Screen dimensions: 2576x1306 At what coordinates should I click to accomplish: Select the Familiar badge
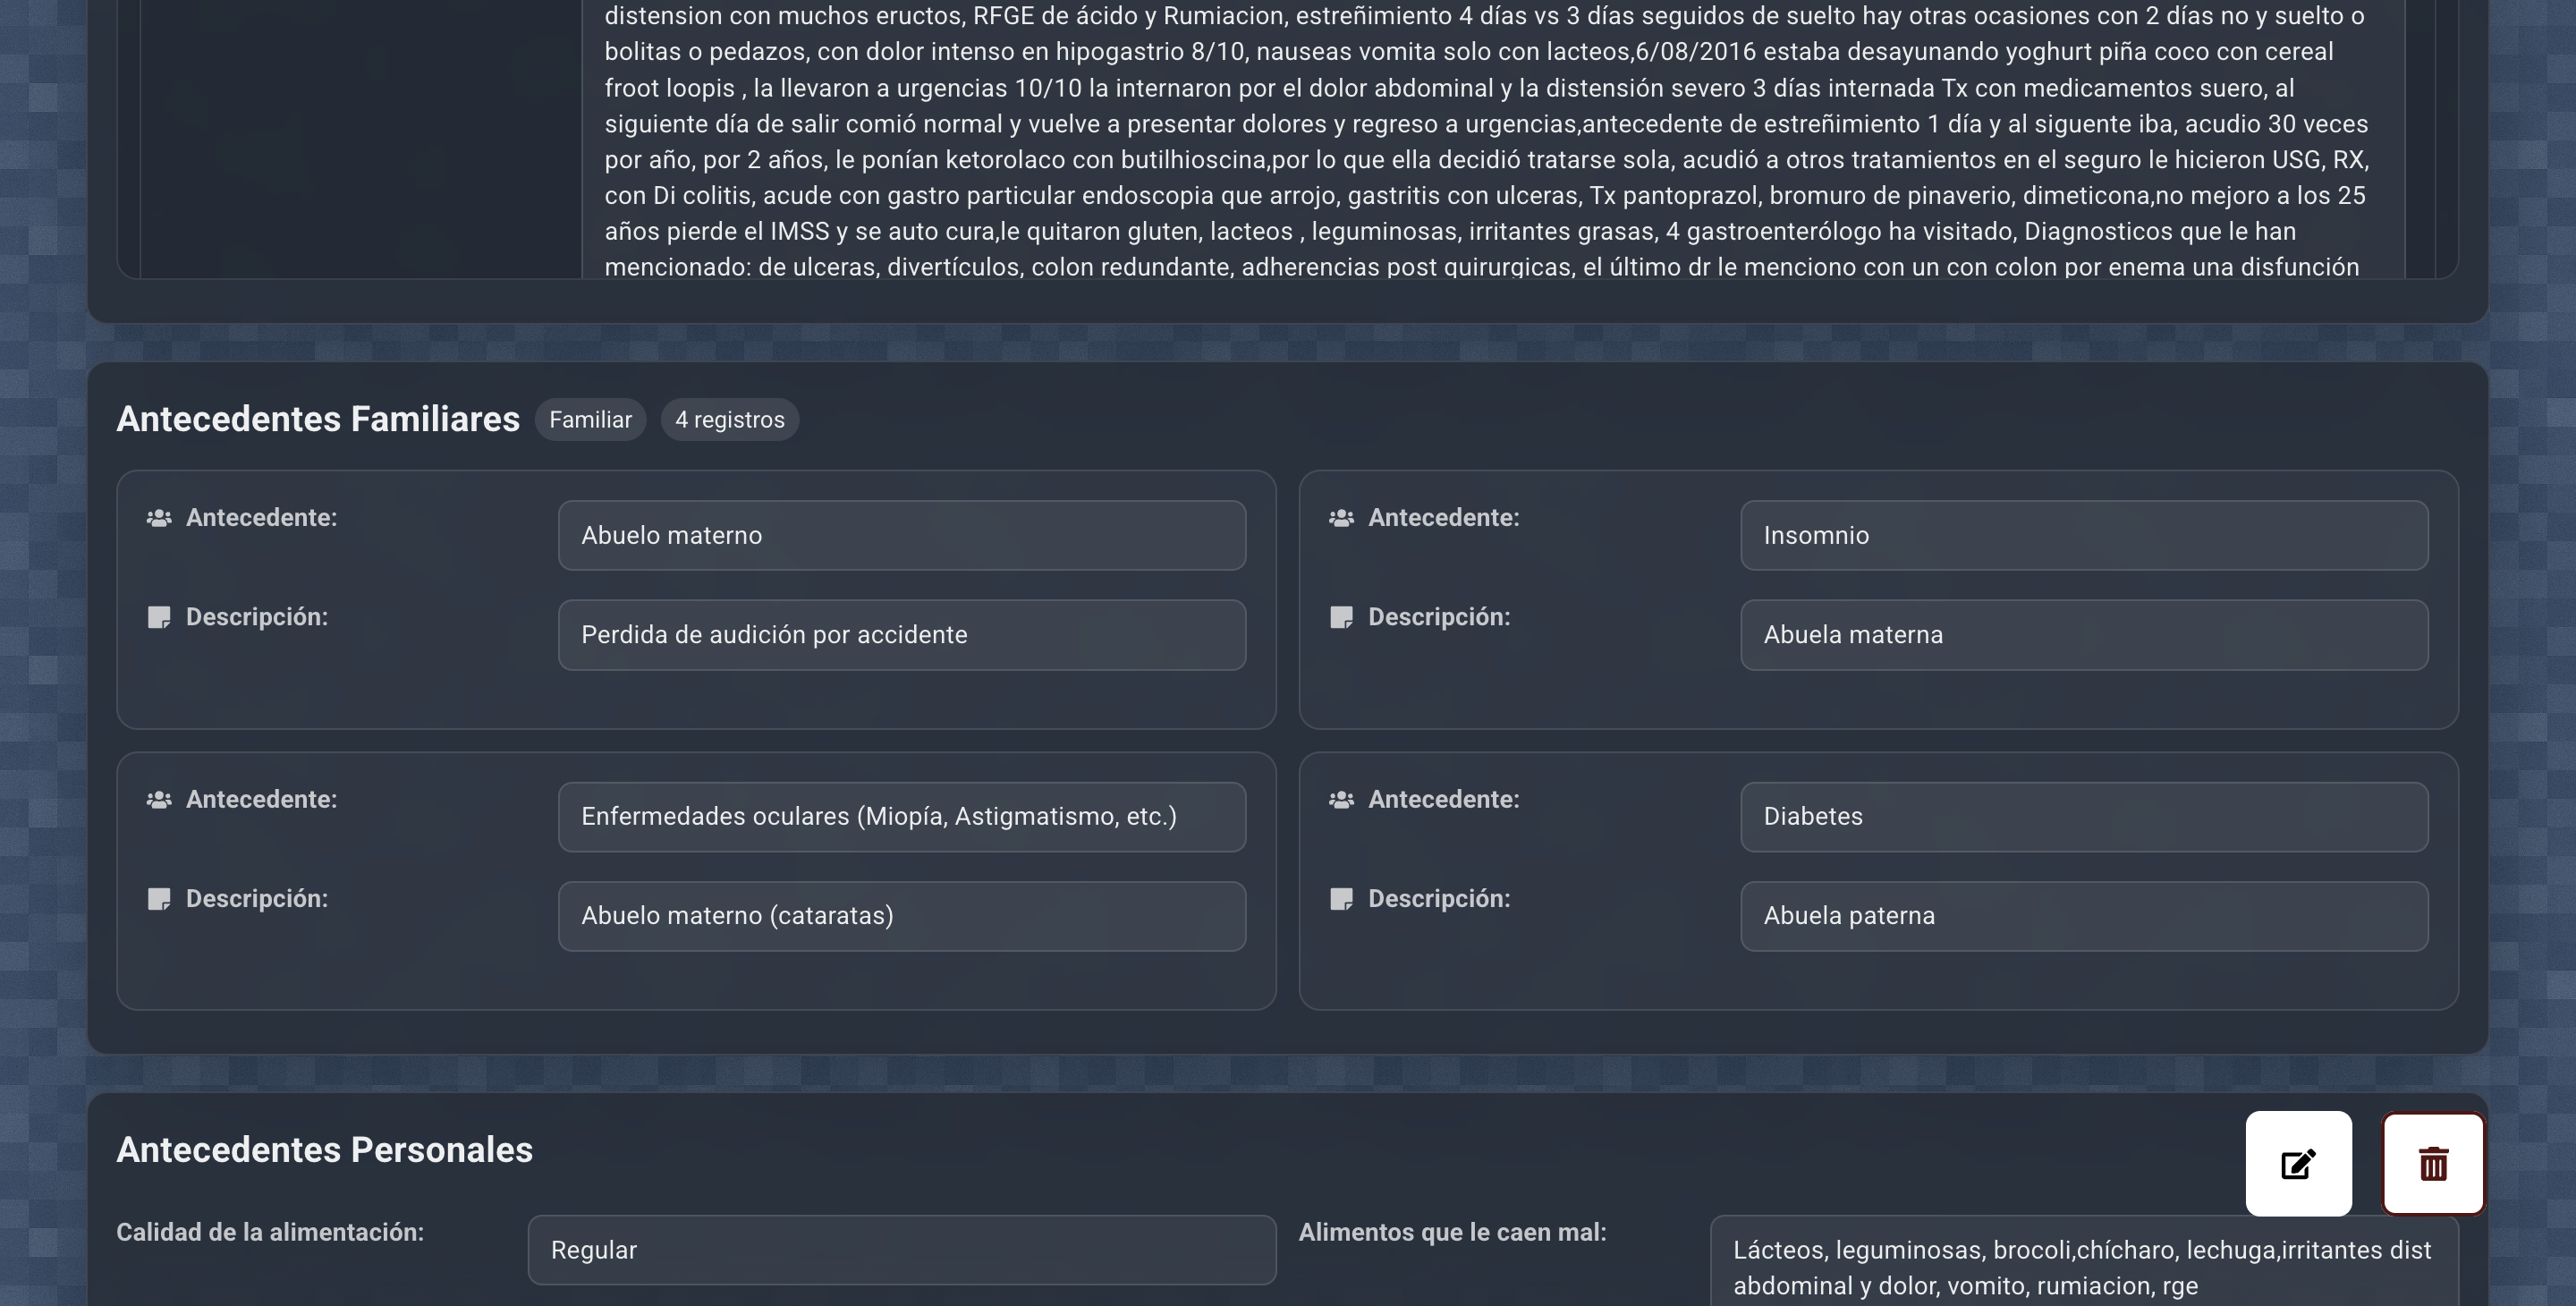click(x=590, y=419)
